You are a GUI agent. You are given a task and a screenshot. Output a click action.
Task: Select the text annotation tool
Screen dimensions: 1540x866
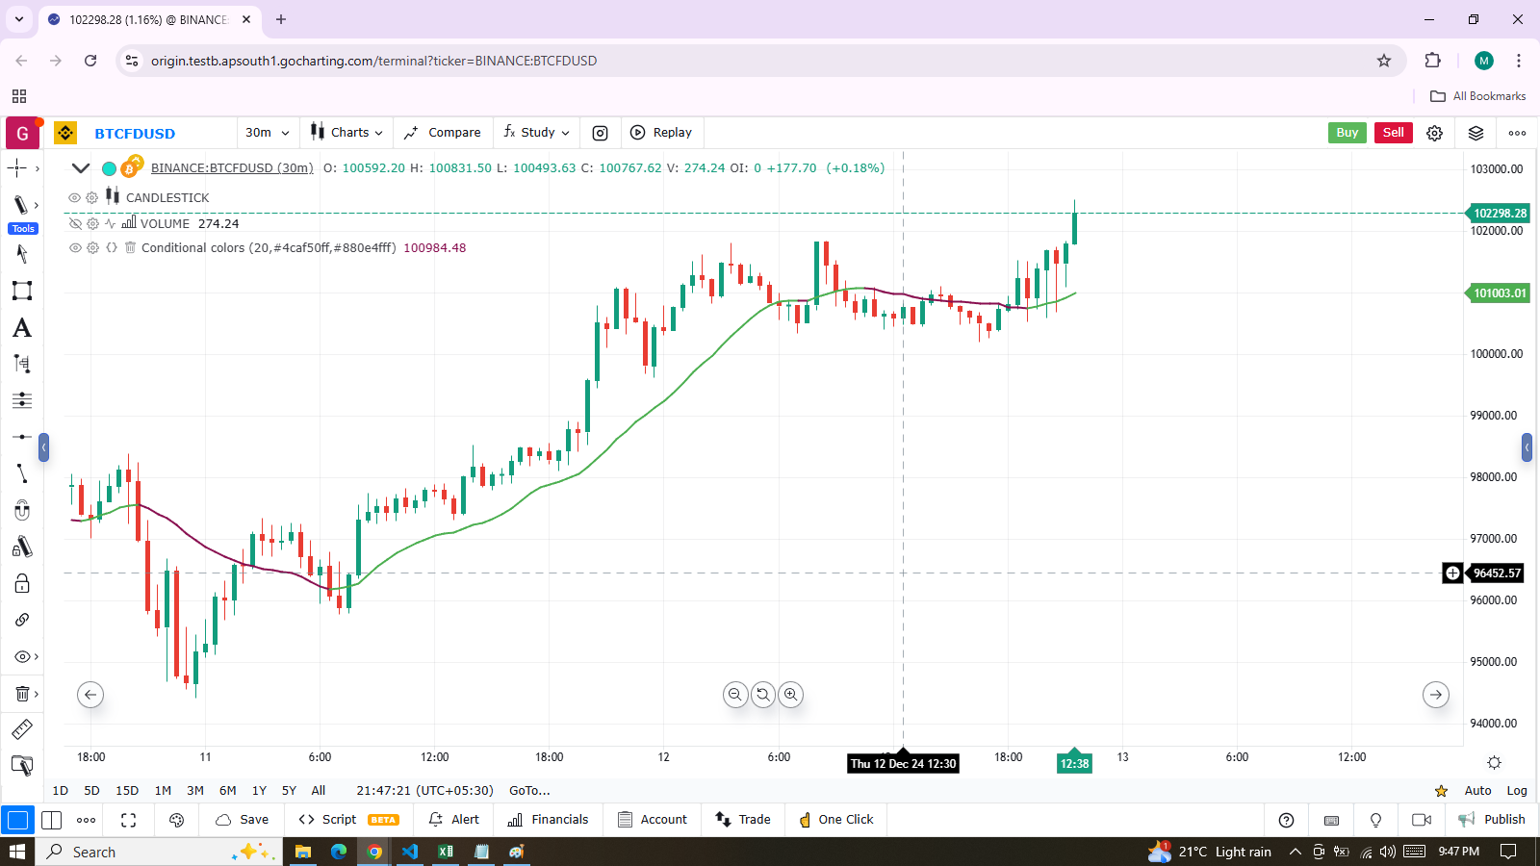coord(21,328)
